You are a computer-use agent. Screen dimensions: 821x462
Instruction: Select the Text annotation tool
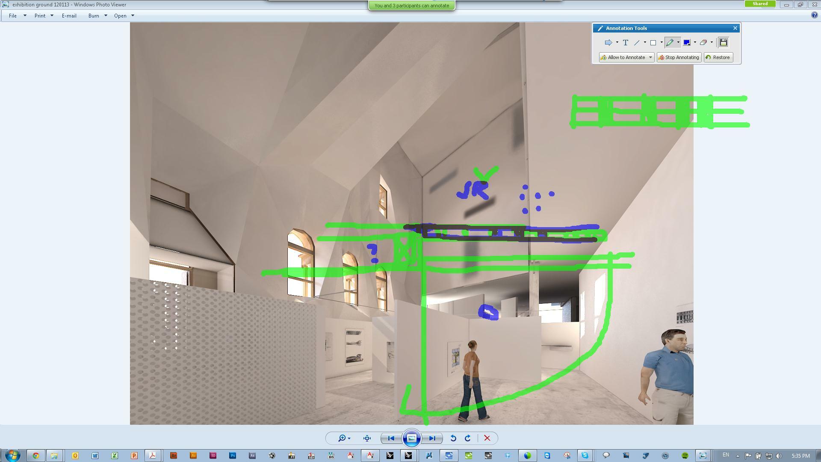click(x=626, y=42)
